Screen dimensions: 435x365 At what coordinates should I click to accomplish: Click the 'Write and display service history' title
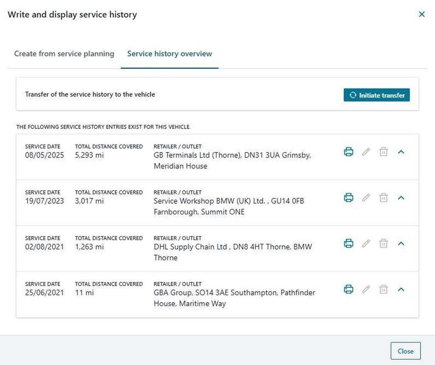pos(72,14)
